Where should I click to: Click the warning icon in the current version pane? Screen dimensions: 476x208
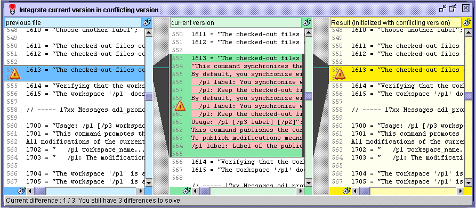180,105
